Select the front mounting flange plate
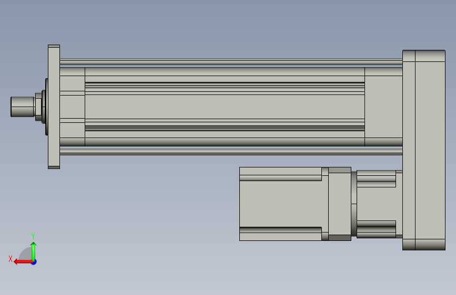The width and height of the screenshot is (456, 295). click(x=54, y=107)
